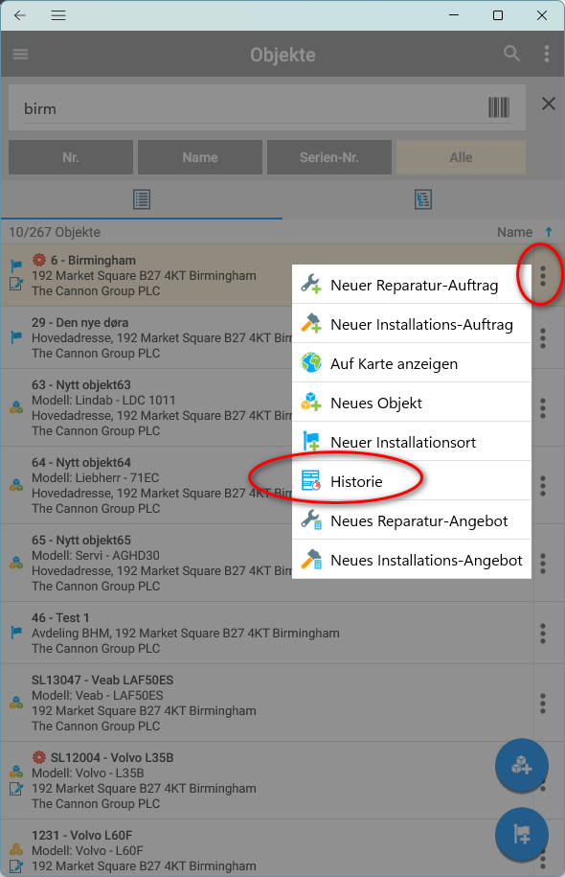Filter search by Nr.
Image resolution: width=565 pixels, height=877 pixels.
click(x=71, y=157)
